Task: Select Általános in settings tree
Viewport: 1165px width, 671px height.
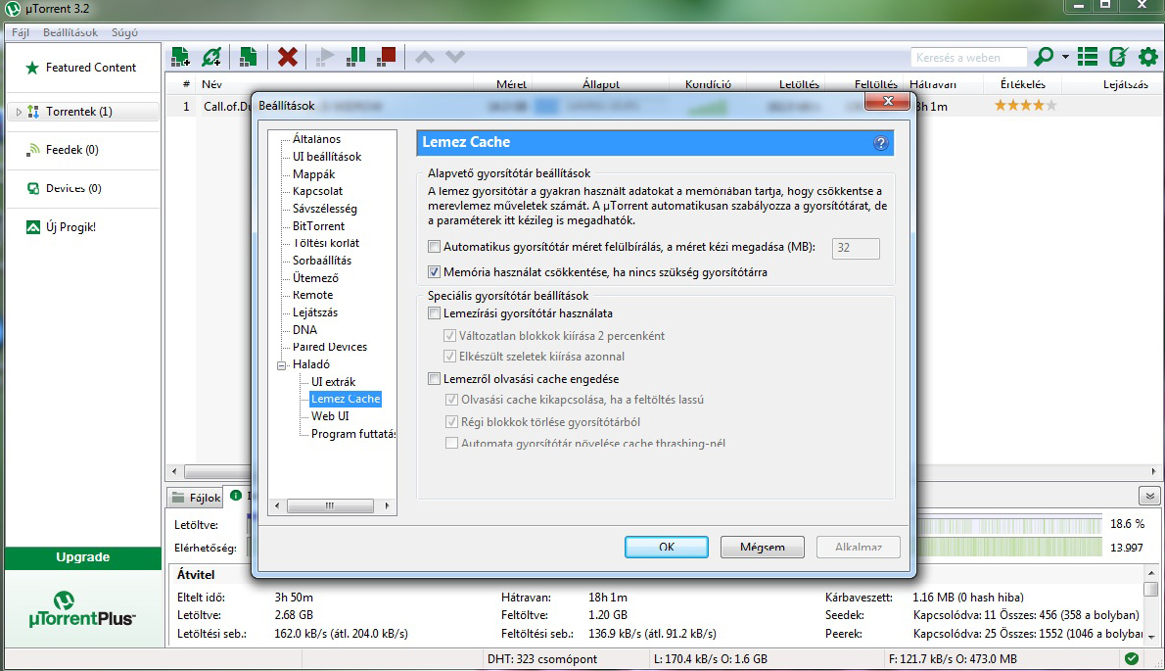Action: [316, 139]
